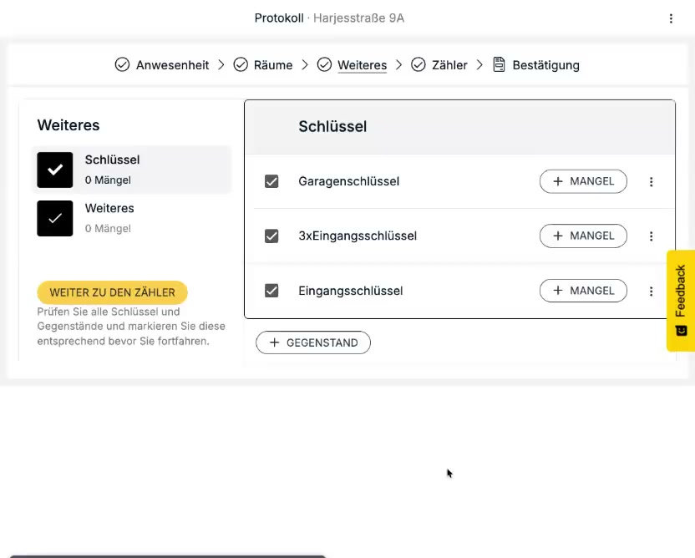Toggle the 3xEingangsschlüssel checkbox
The image size is (695, 558).
pos(271,236)
